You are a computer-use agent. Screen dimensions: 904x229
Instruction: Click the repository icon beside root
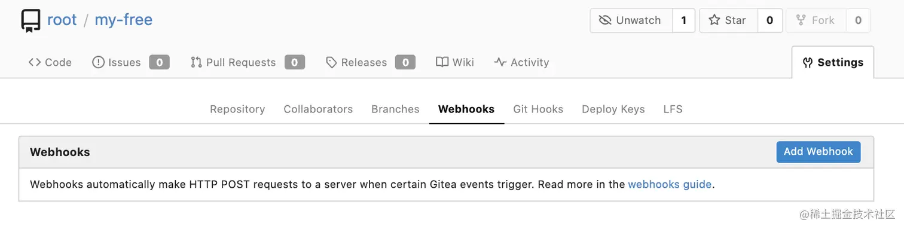(30, 20)
